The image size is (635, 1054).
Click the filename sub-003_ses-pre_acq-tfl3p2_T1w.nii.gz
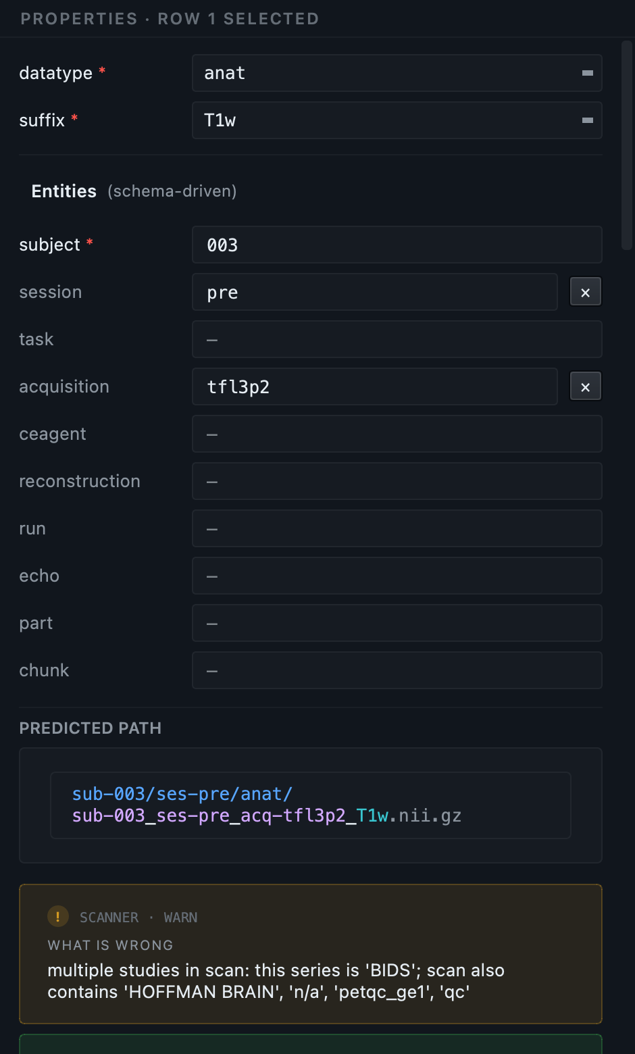click(267, 815)
